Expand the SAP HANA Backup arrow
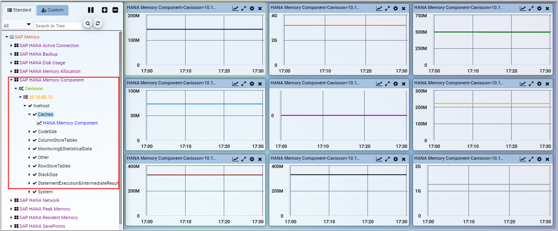Viewport: 558px width, 231px height. tap(11, 54)
